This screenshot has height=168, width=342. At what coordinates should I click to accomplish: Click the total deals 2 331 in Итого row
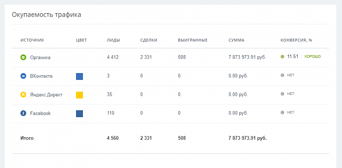tap(146, 138)
